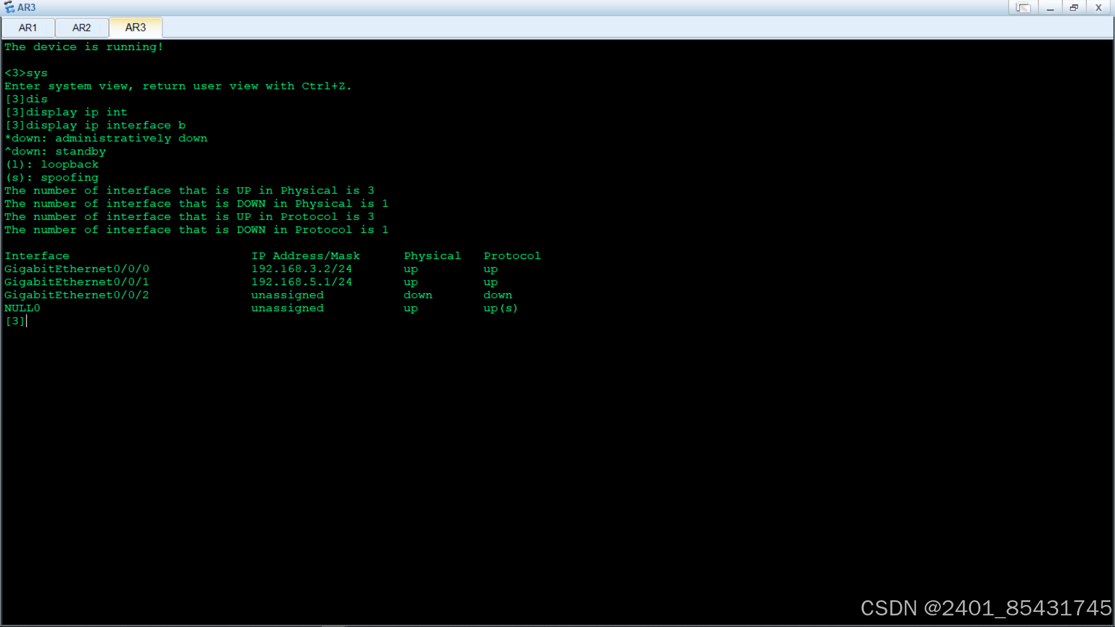The width and height of the screenshot is (1115, 627).
Task: Click the up(s) protocol status of NULL0
Action: (x=500, y=308)
